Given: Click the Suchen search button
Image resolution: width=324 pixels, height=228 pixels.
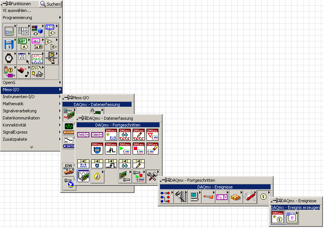Looking at the screenshot, I should click(x=50, y=4).
